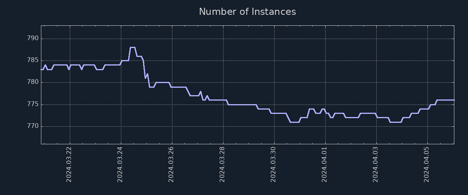Click the 780 y-axis label
This screenshot has height=195, width=468.
[x=33, y=82]
